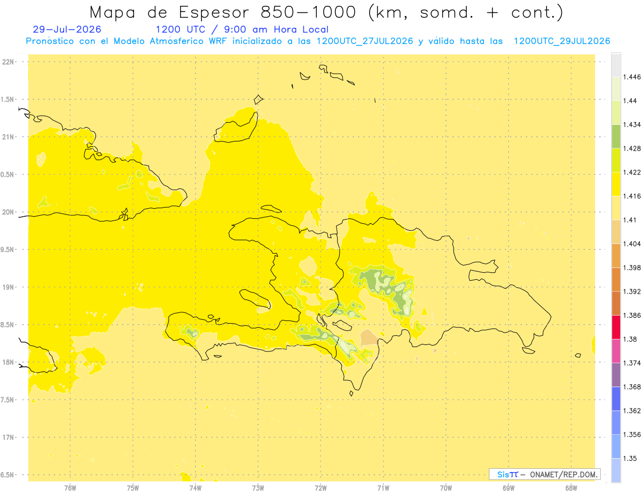641x495 pixels.
Task: Click the legend value '1.428'
Action: click(x=632, y=148)
